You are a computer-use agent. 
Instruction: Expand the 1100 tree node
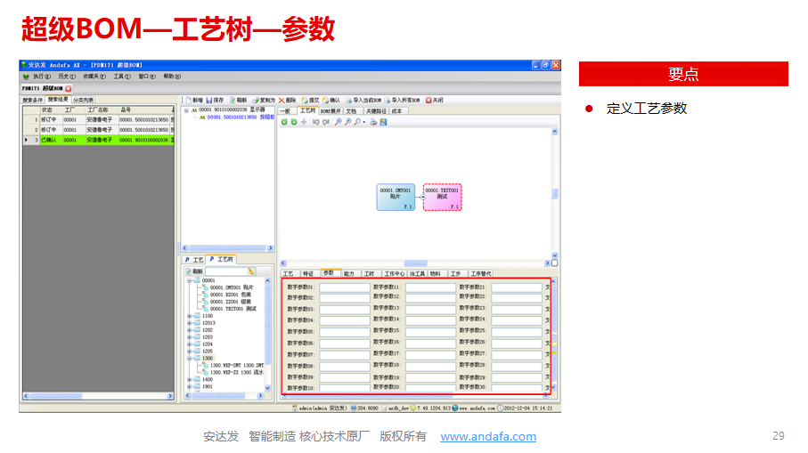189,316
